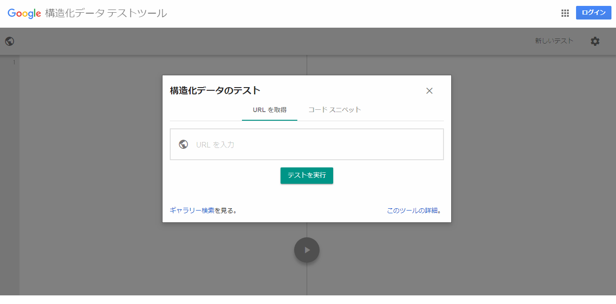Screen dimensions: 616x304
Task: Close the 構造化データのテスト dialog
Action: [429, 91]
